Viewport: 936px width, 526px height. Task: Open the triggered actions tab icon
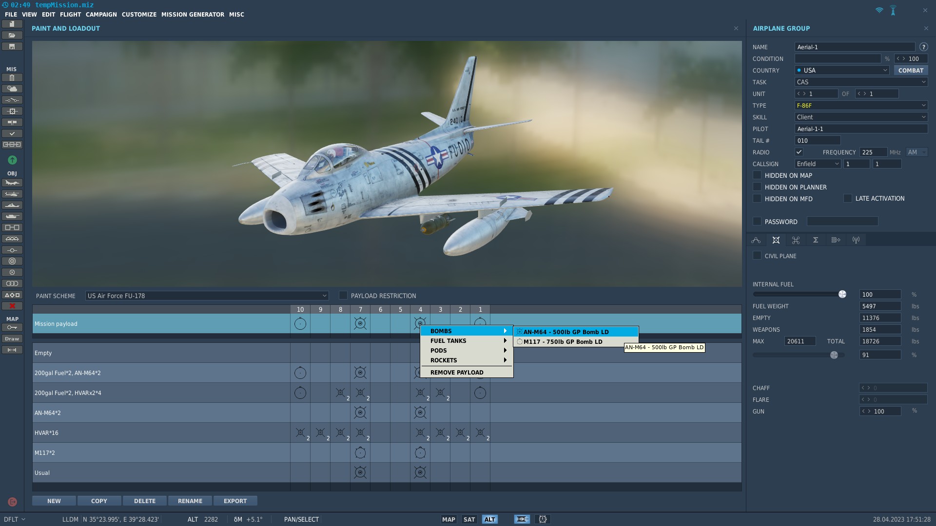coord(796,240)
